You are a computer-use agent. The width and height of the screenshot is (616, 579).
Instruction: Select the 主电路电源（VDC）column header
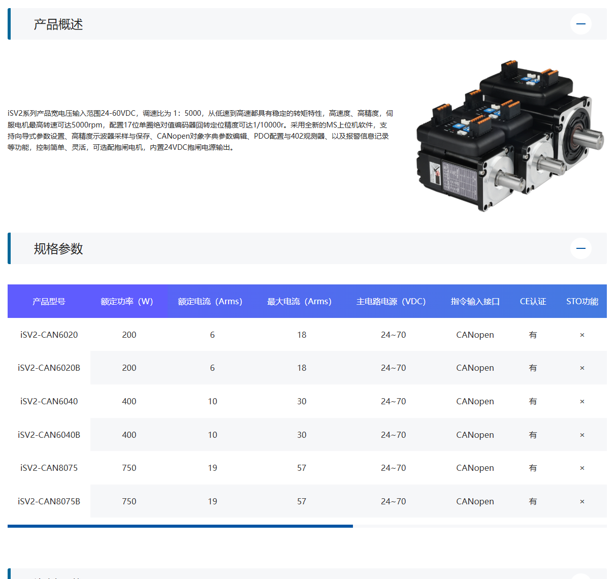[x=391, y=301]
